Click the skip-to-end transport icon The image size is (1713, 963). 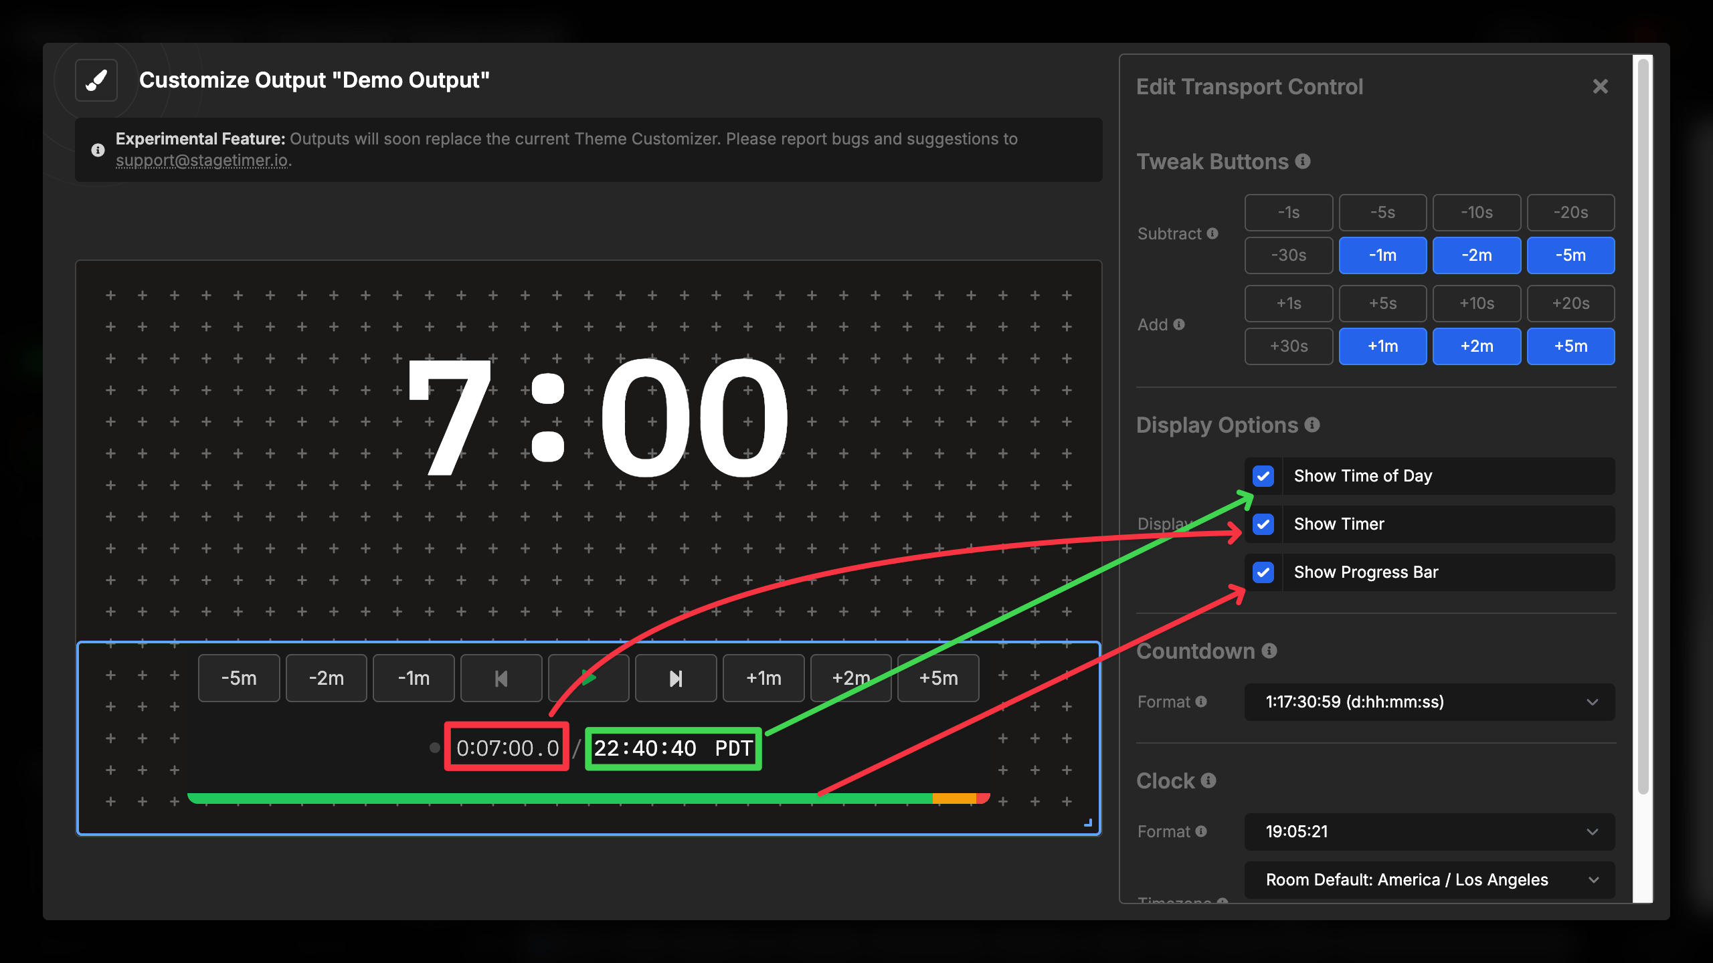[676, 677]
